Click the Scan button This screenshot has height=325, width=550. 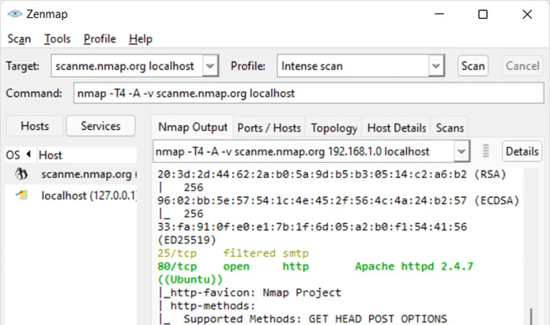(x=473, y=66)
